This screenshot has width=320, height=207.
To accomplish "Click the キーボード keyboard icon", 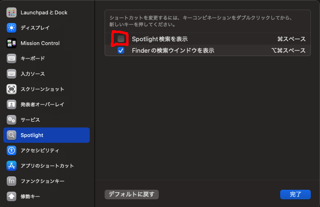I will click(x=12, y=58).
